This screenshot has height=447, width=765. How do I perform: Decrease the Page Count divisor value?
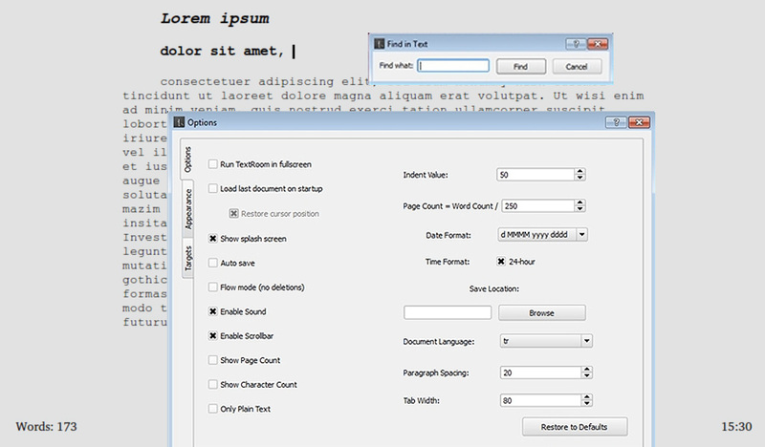pyautogui.click(x=579, y=209)
